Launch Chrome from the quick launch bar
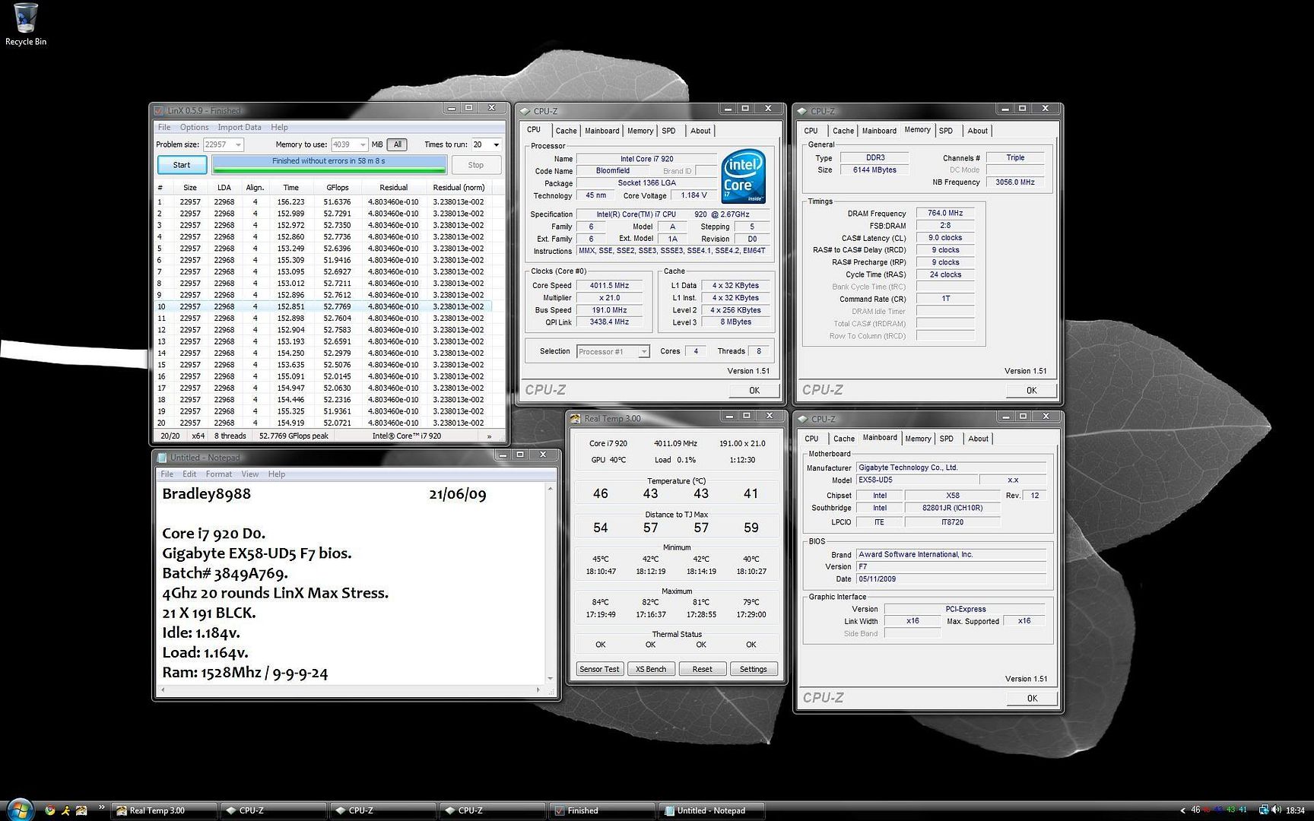 (49, 810)
